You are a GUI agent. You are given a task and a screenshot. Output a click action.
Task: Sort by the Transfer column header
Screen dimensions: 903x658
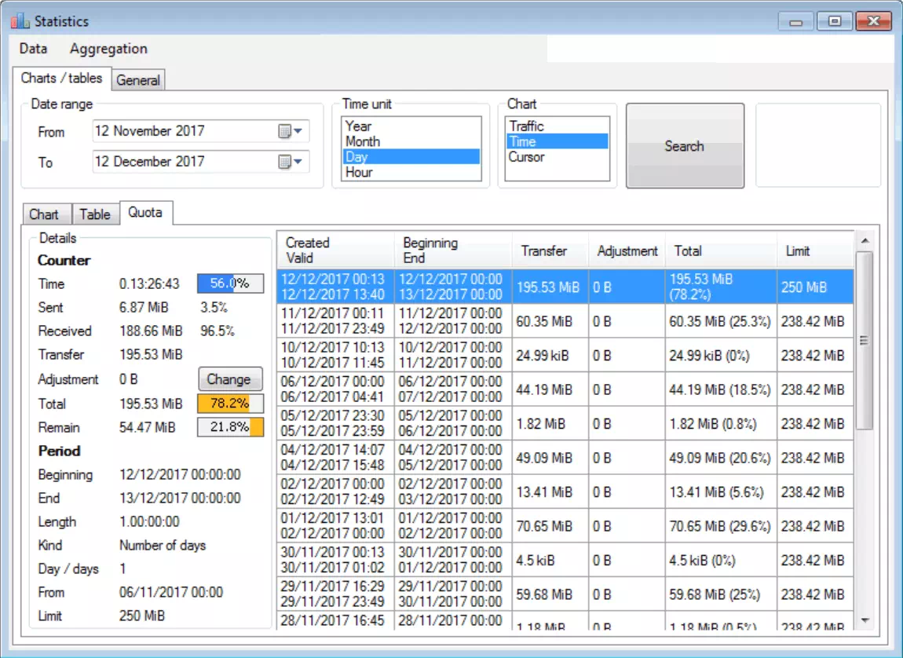[x=544, y=251]
